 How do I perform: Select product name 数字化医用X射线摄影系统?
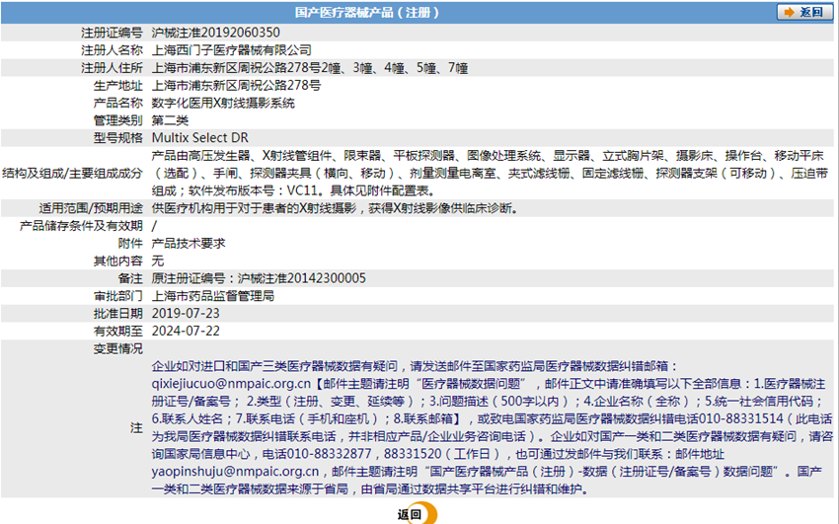point(223,104)
